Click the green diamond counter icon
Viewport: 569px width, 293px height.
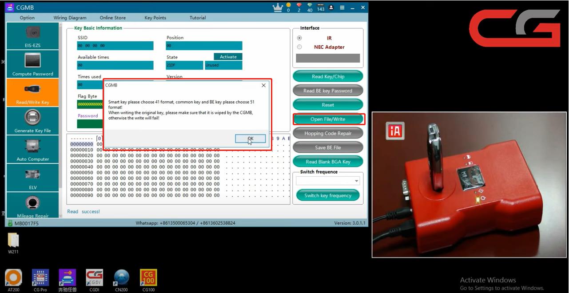[310, 8]
